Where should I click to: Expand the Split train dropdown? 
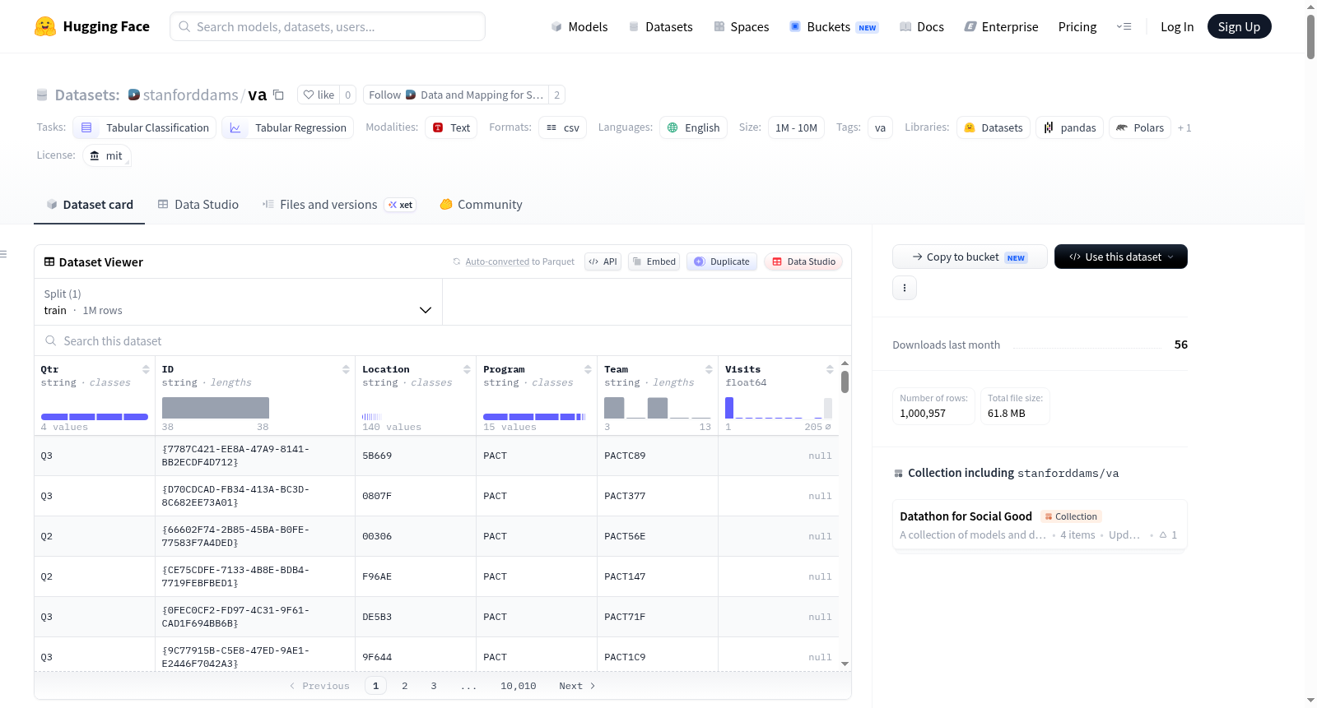[x=238, y=302]
